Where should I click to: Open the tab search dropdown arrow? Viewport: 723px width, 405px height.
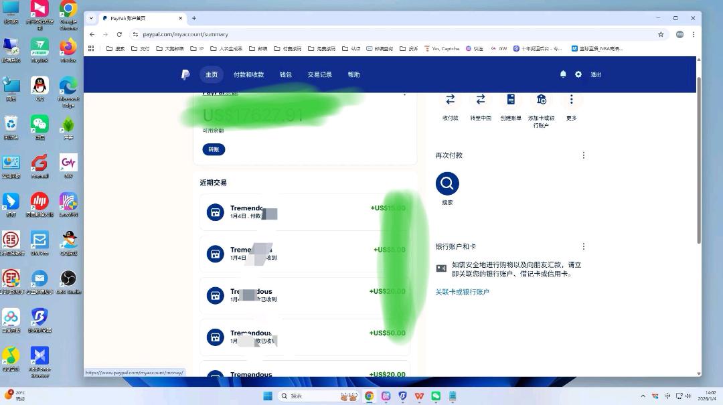91,18
